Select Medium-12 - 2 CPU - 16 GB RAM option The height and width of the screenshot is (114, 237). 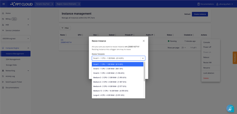click(118, 91)
